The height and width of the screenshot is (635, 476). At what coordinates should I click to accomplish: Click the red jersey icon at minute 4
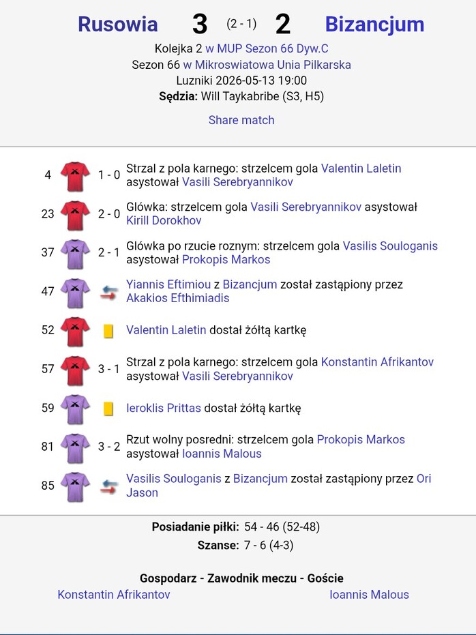coord(75,176)
